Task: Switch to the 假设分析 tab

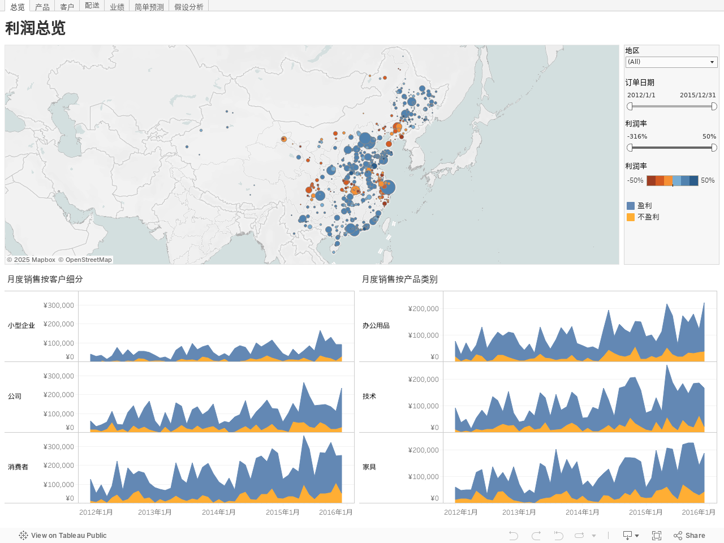Action: [x=189, y=6]
